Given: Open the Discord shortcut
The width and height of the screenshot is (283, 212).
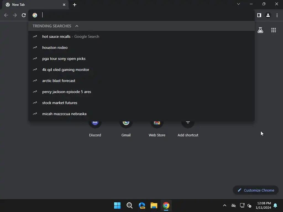Looking at the screenshot, I should (95, 129).
